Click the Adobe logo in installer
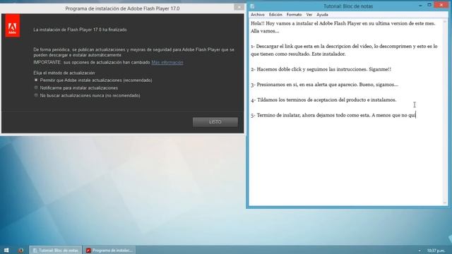 click(x=13, y=26)
